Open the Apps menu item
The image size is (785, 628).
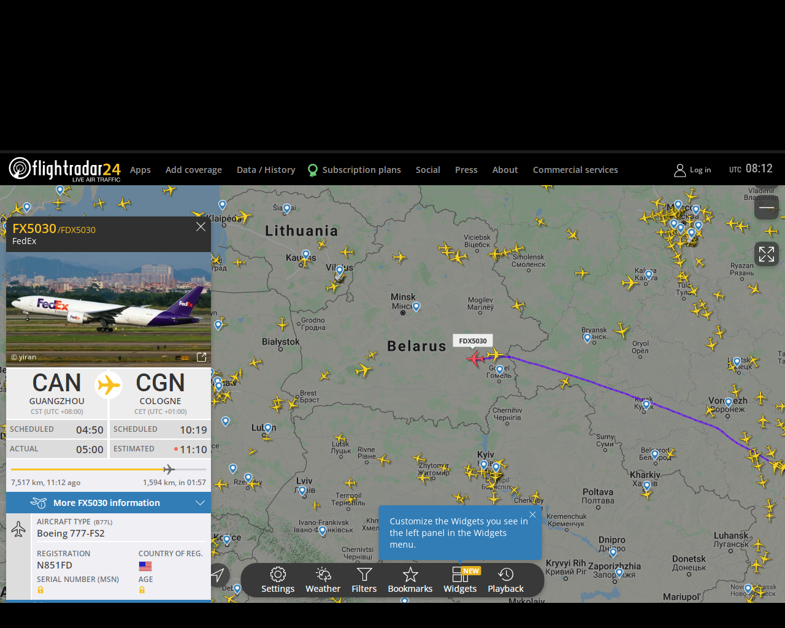coord(140,170)
